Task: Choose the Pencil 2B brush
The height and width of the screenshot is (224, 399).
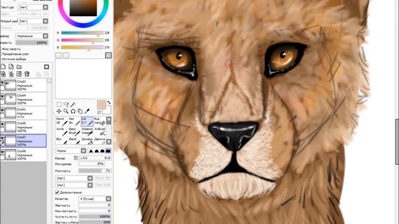Action: (x=62, y=121)
